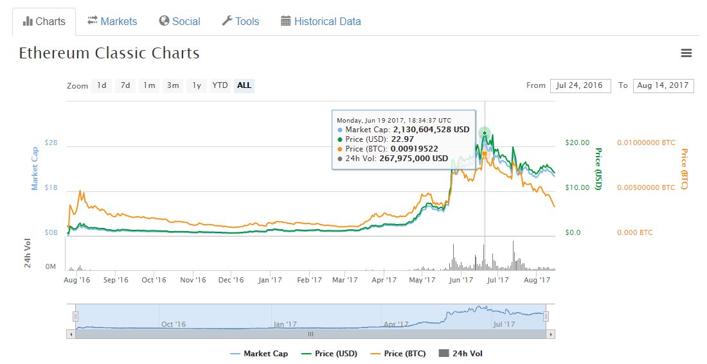Click the globe icon beside Social
Image resolution: width=707 pixels, height=364 pixels.
[x=164, y=21]
